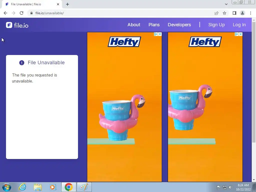This screenshot has height=192, width=256.
Task: Click the page scrollbar up arrow
Action: 254,20
